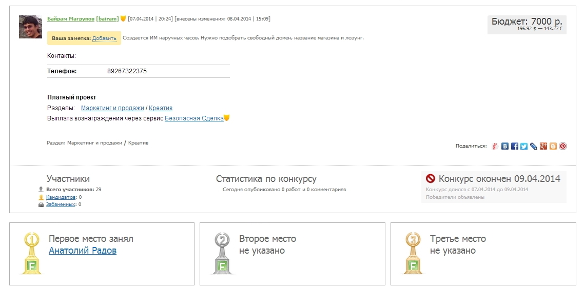This screenshot has width=584, height=289.
Task: Click the icon beside Забаненных
Action: click(x=41, y=204)
